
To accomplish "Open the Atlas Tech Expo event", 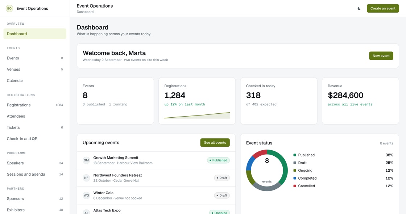I will coord(156,209).
